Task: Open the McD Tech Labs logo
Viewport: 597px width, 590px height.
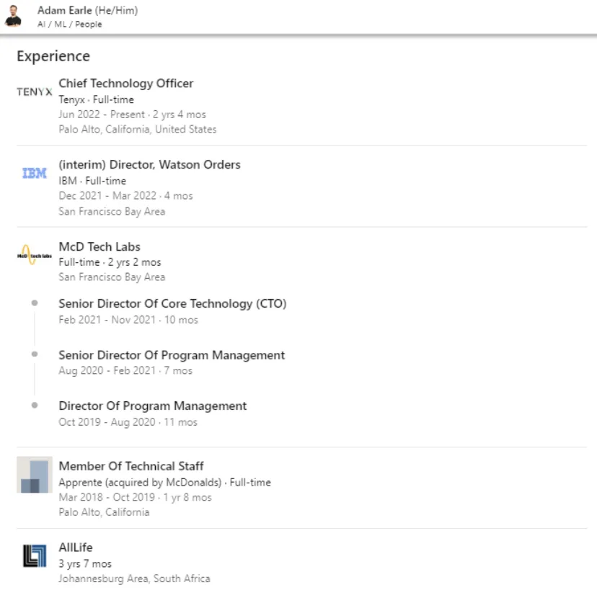Action: (35, 255)
